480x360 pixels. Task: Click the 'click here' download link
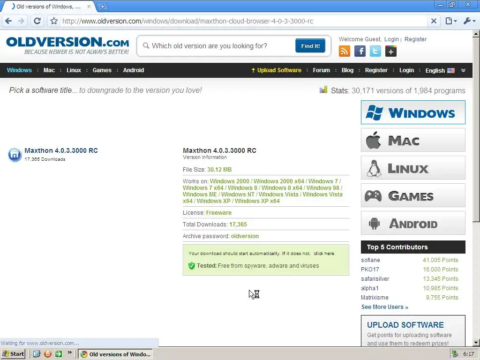[x=324, y=254]
